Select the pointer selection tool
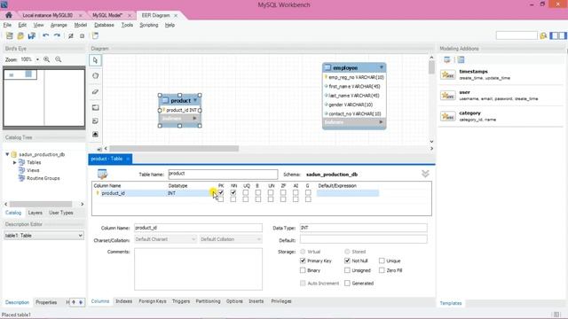568x319 pixels. pyautogui.click(x=95, y=60)
